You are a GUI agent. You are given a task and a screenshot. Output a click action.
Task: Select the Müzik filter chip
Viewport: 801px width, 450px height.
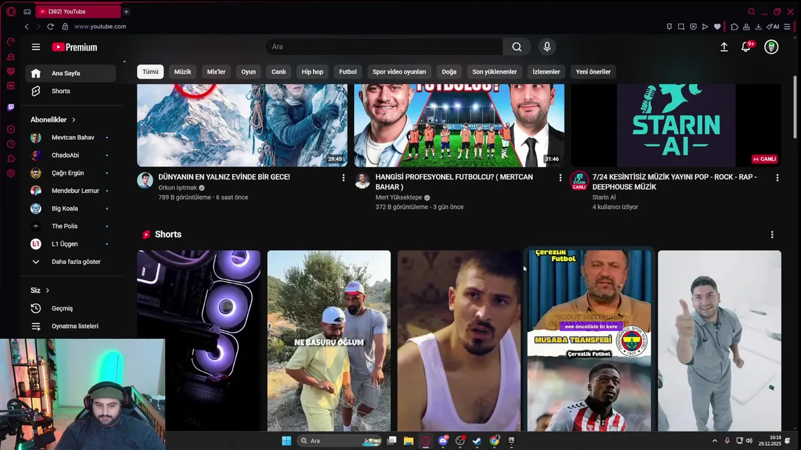(x=183, y=72)
